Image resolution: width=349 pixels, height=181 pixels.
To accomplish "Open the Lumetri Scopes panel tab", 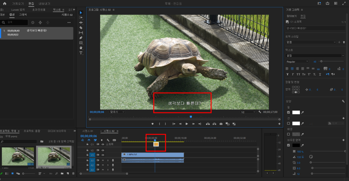I will click(18, 10).
